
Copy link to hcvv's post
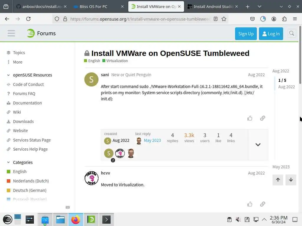262,204
